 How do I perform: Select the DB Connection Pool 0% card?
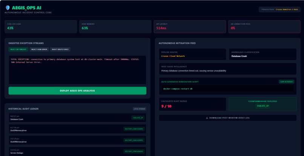tap(264, 26)
